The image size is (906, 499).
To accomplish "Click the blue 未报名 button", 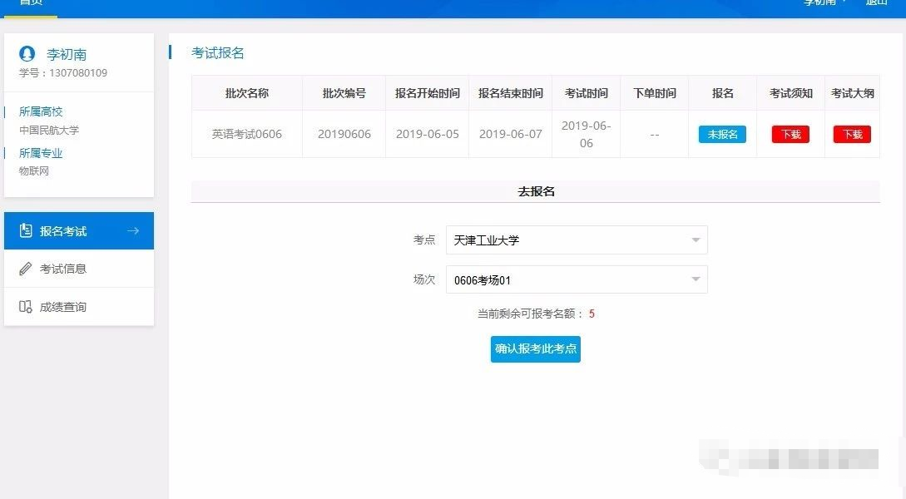I will [722, 134].
